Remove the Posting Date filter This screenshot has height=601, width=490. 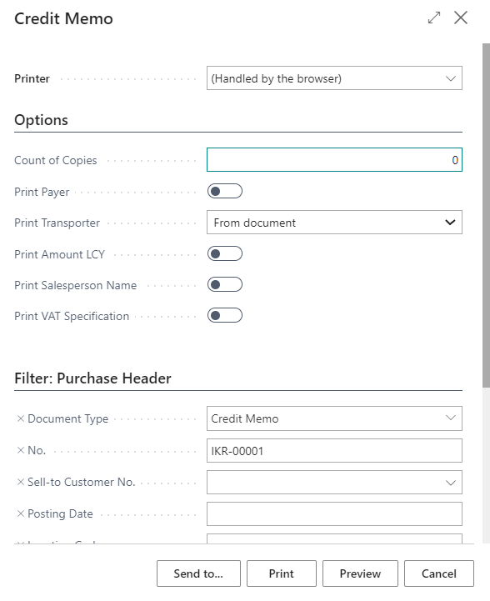tap(21, 513)
